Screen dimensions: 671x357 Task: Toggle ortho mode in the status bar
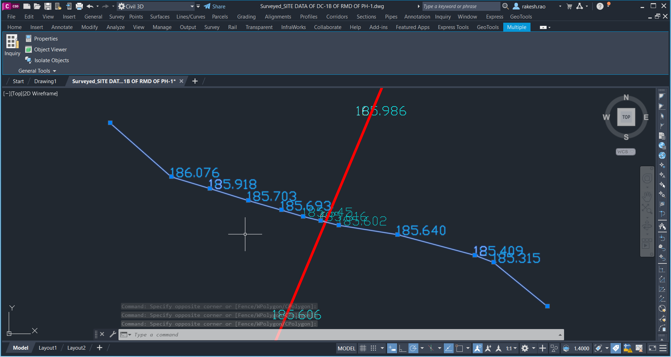403,348
